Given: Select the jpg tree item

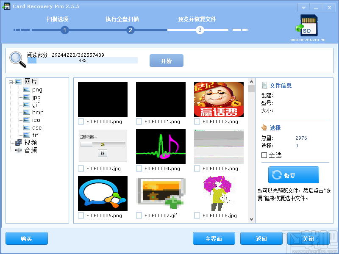Looking at the screenshot, I should (36, 97).
